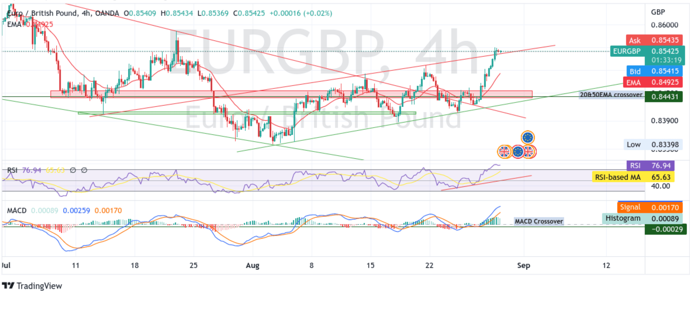The width and height of the screenshot is (690, 310).
Task: Click the purple RSI 76.94 axis label
Action: tap(650, 166)
